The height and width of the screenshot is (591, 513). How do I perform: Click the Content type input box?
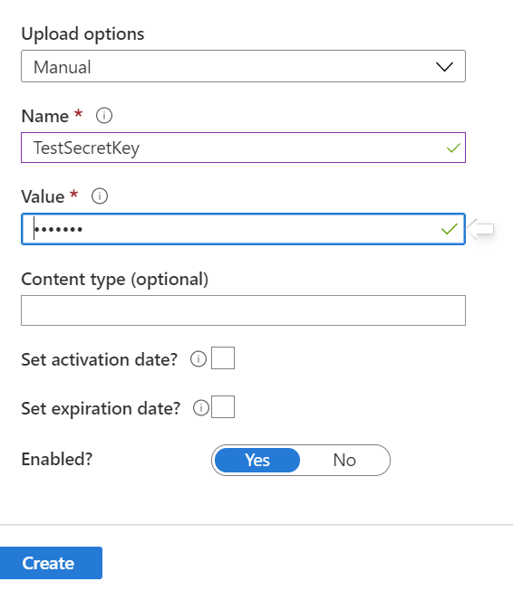tap(243, 310)
